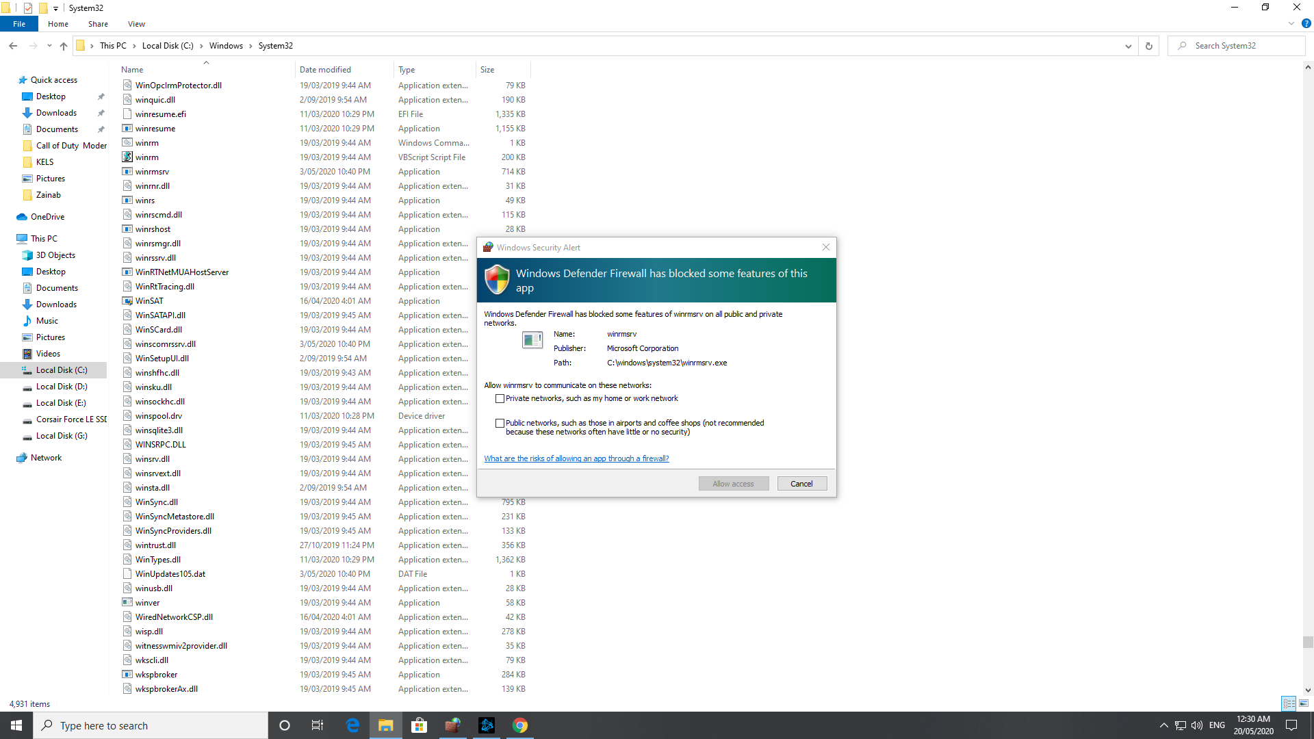This screenshot has width=1314, height=739.
Task: Open network status in system tray
Action: (1181, 725)
